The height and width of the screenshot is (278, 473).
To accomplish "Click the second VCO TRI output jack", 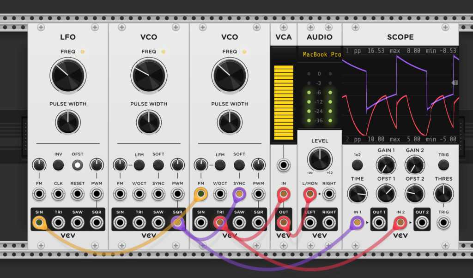I will (x=220, y=223).
